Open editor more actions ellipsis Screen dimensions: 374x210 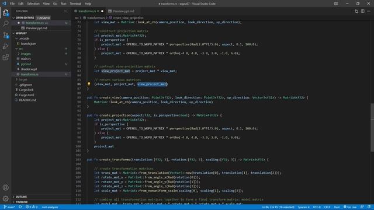click(x=369, y=11)
